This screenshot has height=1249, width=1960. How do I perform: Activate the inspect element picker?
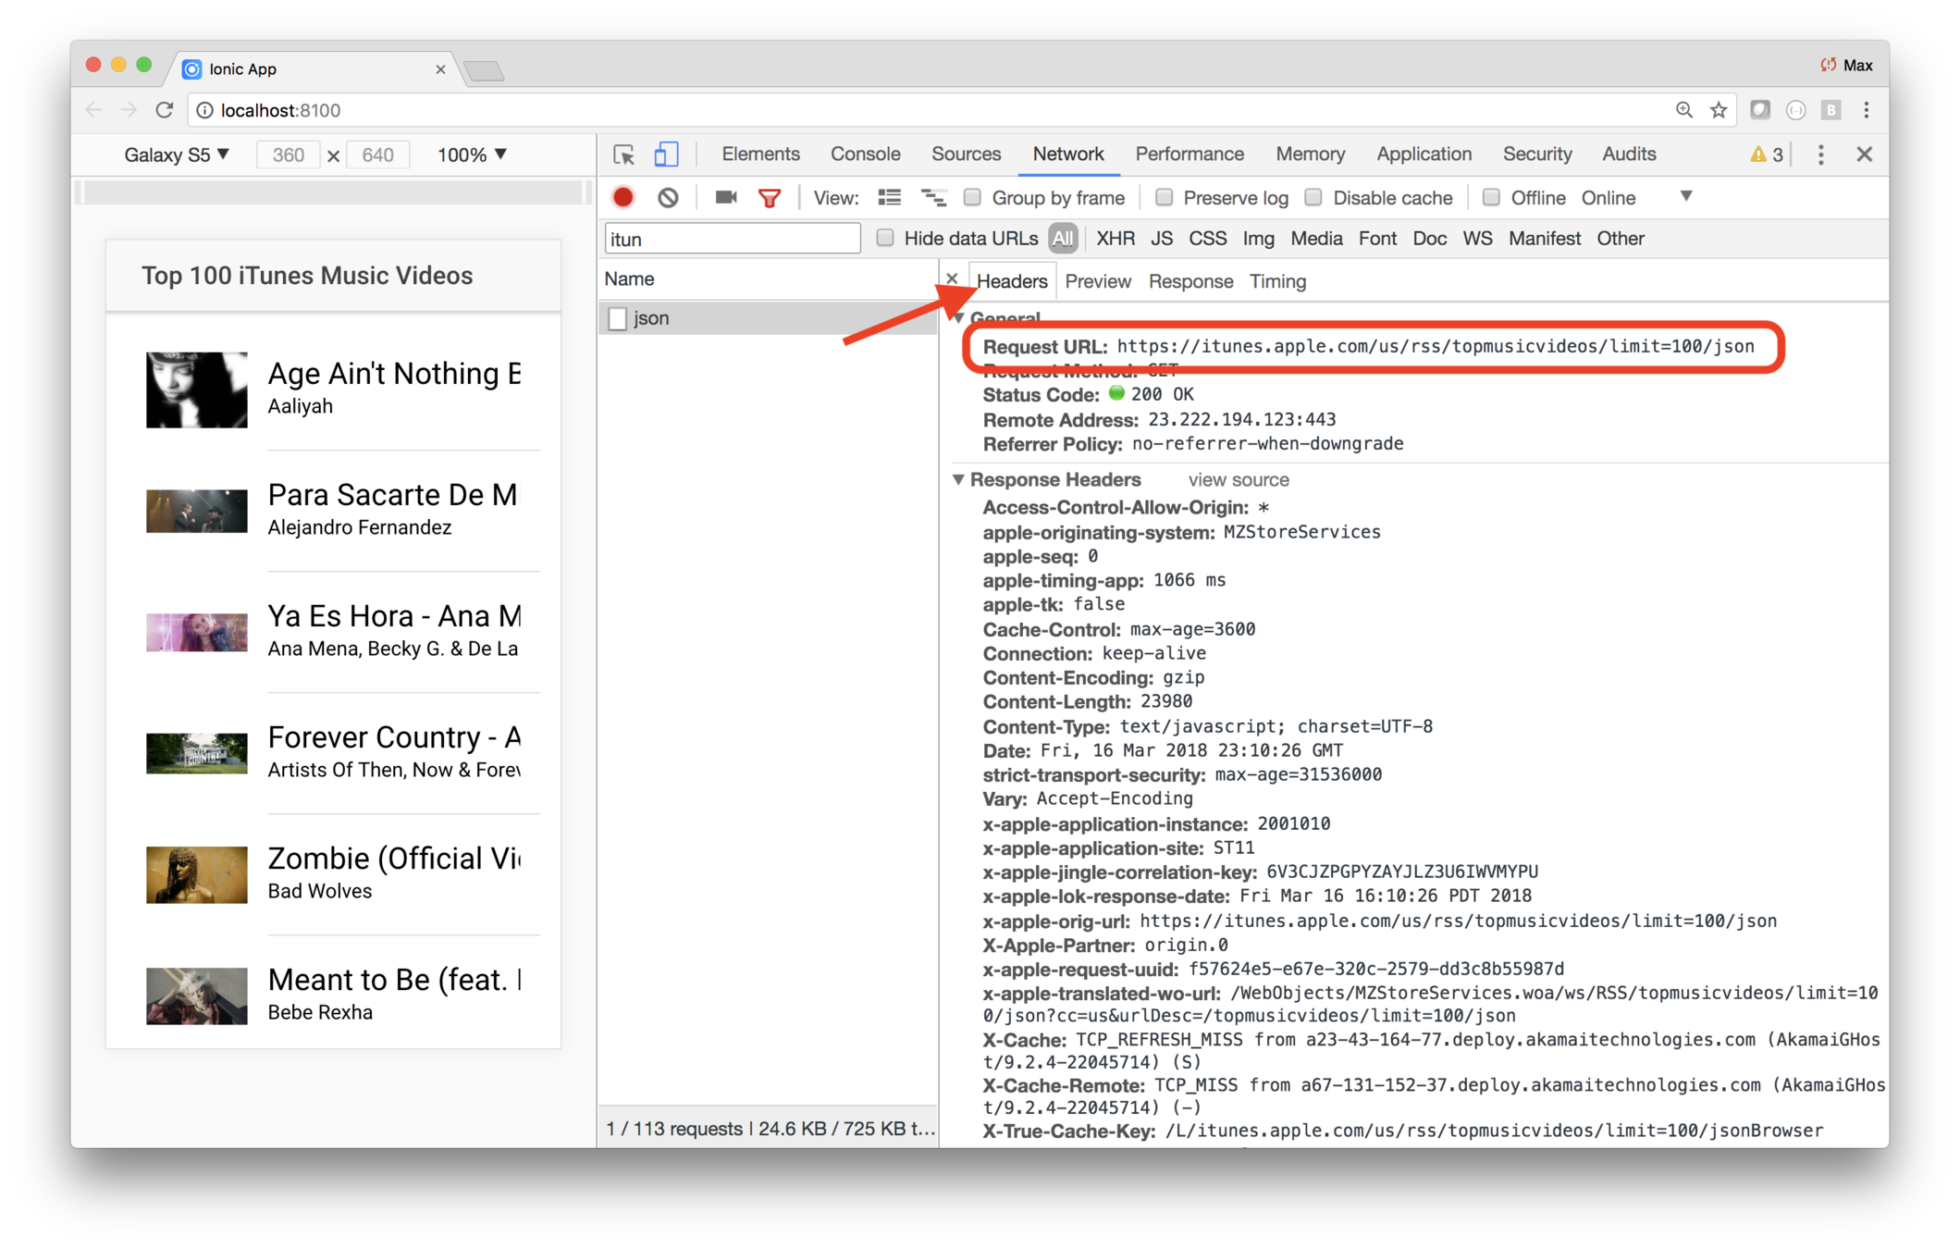pyautogui.click(x=623, y=155)
